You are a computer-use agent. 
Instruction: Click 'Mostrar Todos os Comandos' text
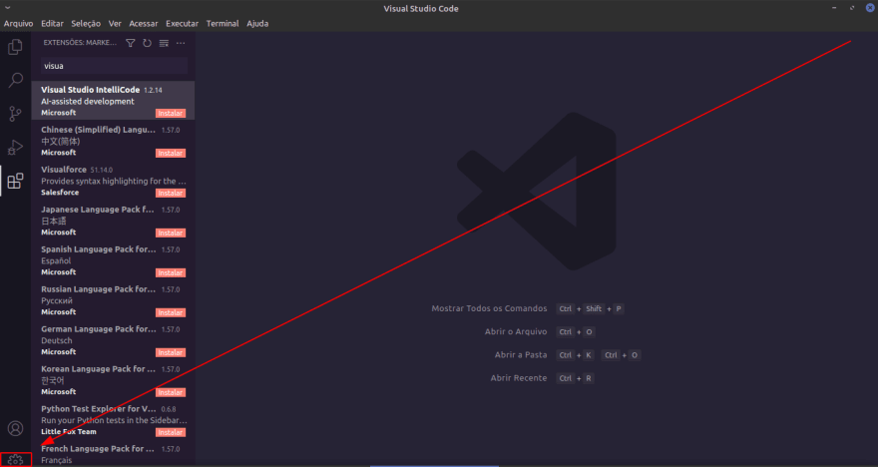(489, 308)
